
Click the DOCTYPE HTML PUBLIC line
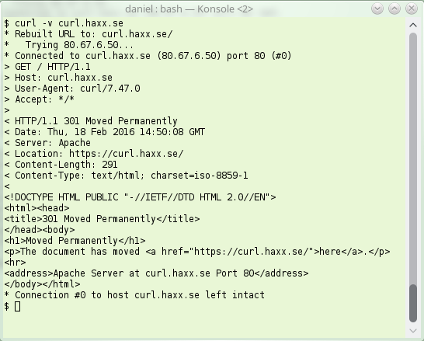pos(140,197)
